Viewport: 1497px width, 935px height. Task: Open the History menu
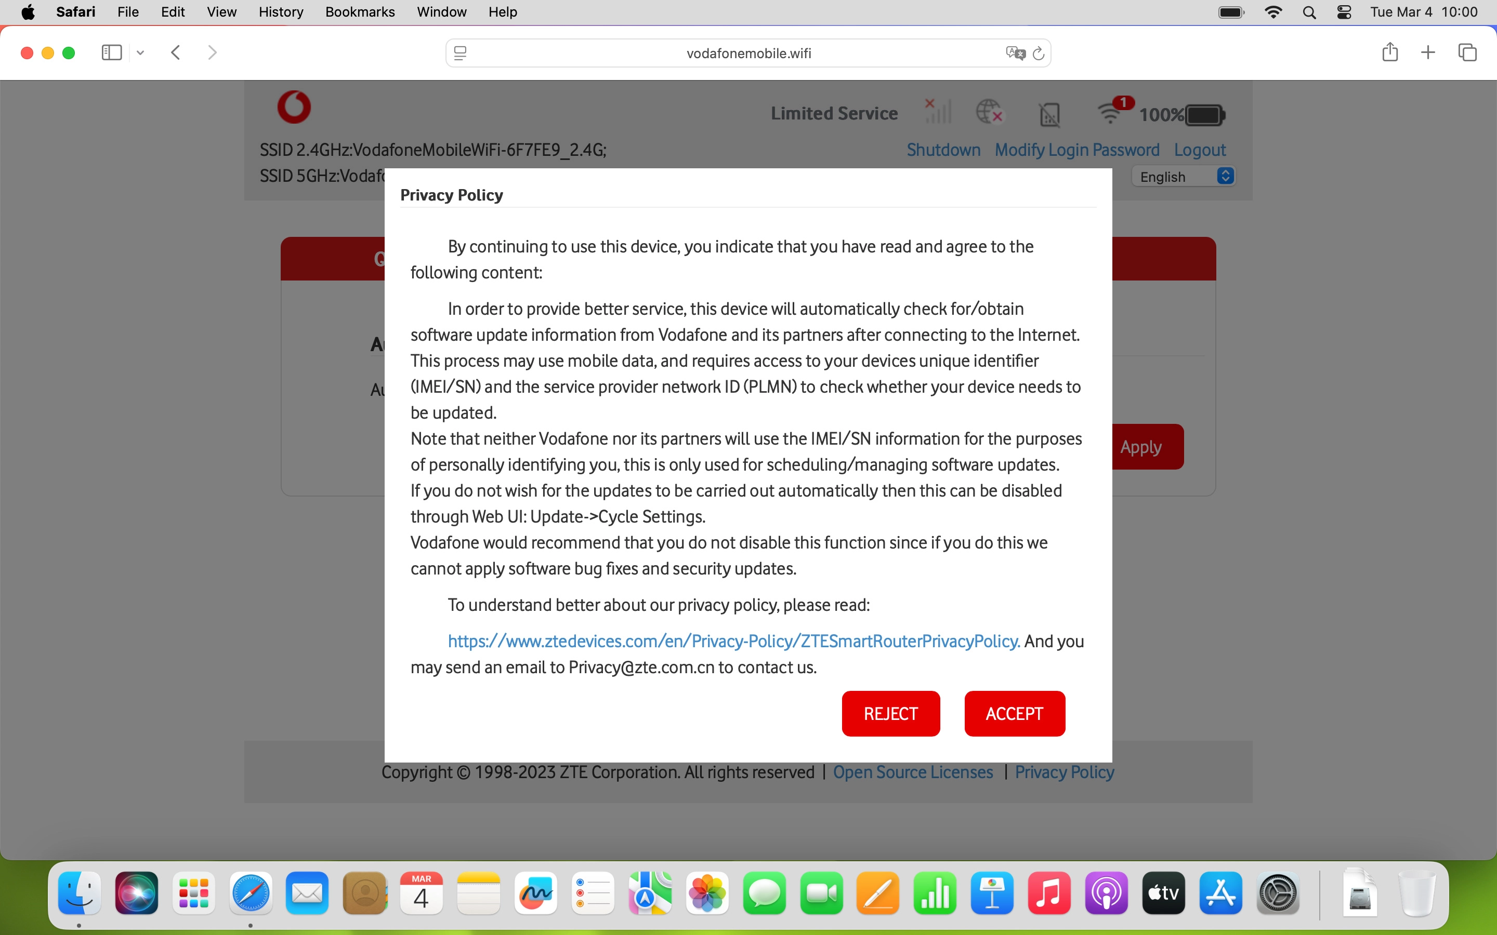click(x=280, y=12)
